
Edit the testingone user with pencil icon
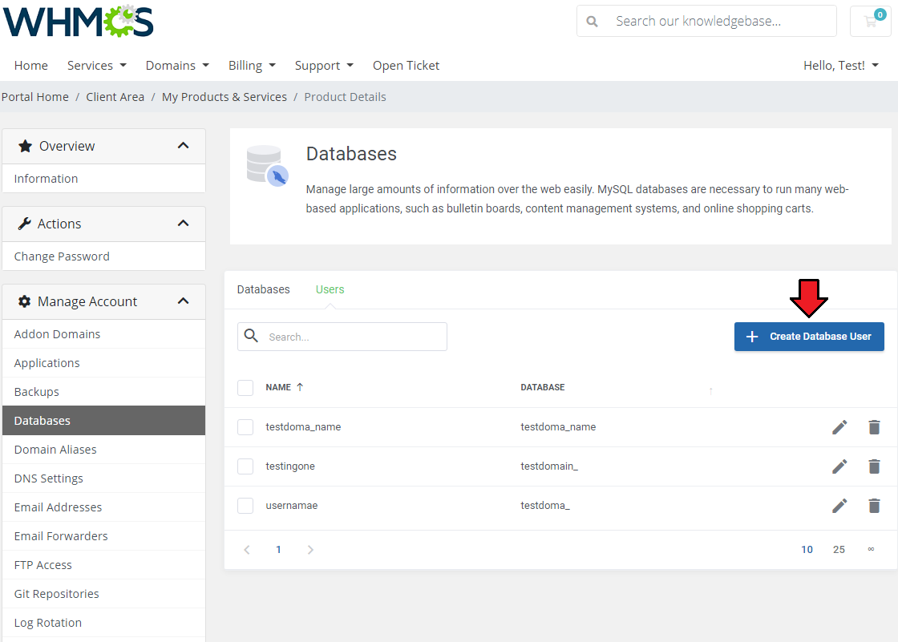coord(839,466)
